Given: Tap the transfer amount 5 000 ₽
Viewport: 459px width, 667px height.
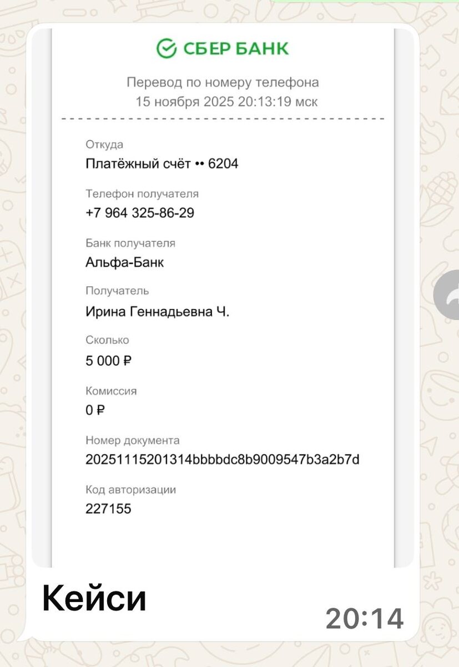Looking at the screenshot, I should pos(108,361).
